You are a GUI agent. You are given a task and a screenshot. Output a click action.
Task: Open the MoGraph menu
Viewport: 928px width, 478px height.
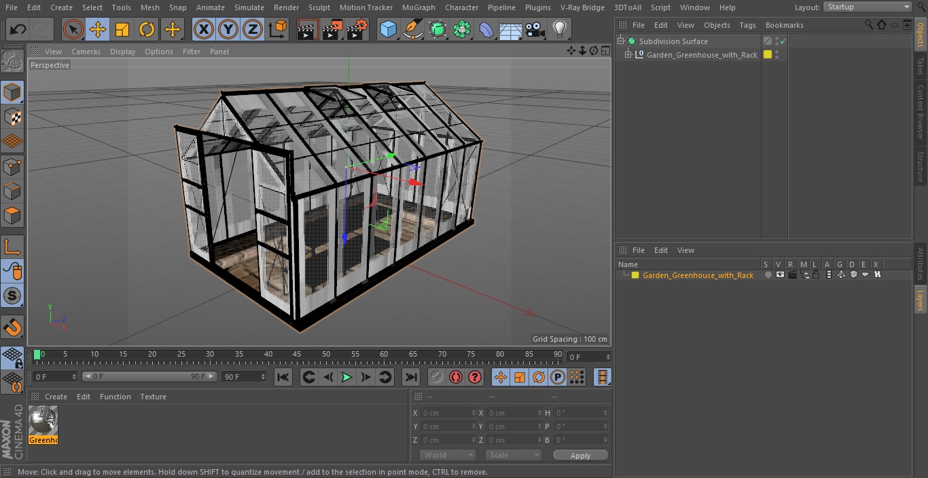point(418,7)
